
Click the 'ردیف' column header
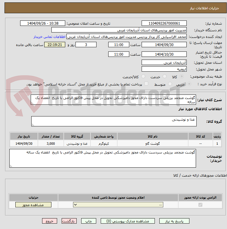[x=217, y=136]
